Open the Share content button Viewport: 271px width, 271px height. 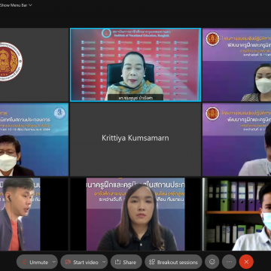126,262
